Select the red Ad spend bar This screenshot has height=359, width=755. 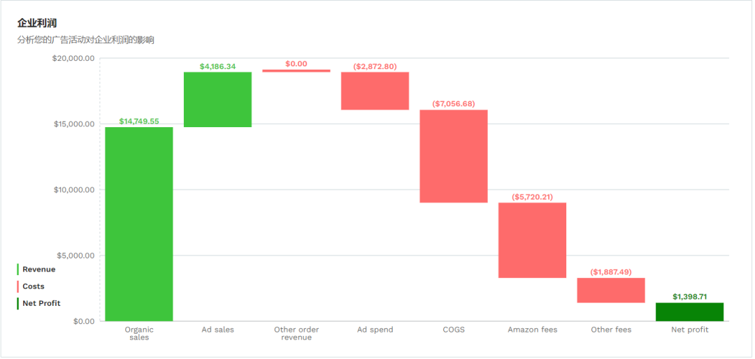(375, 91)
